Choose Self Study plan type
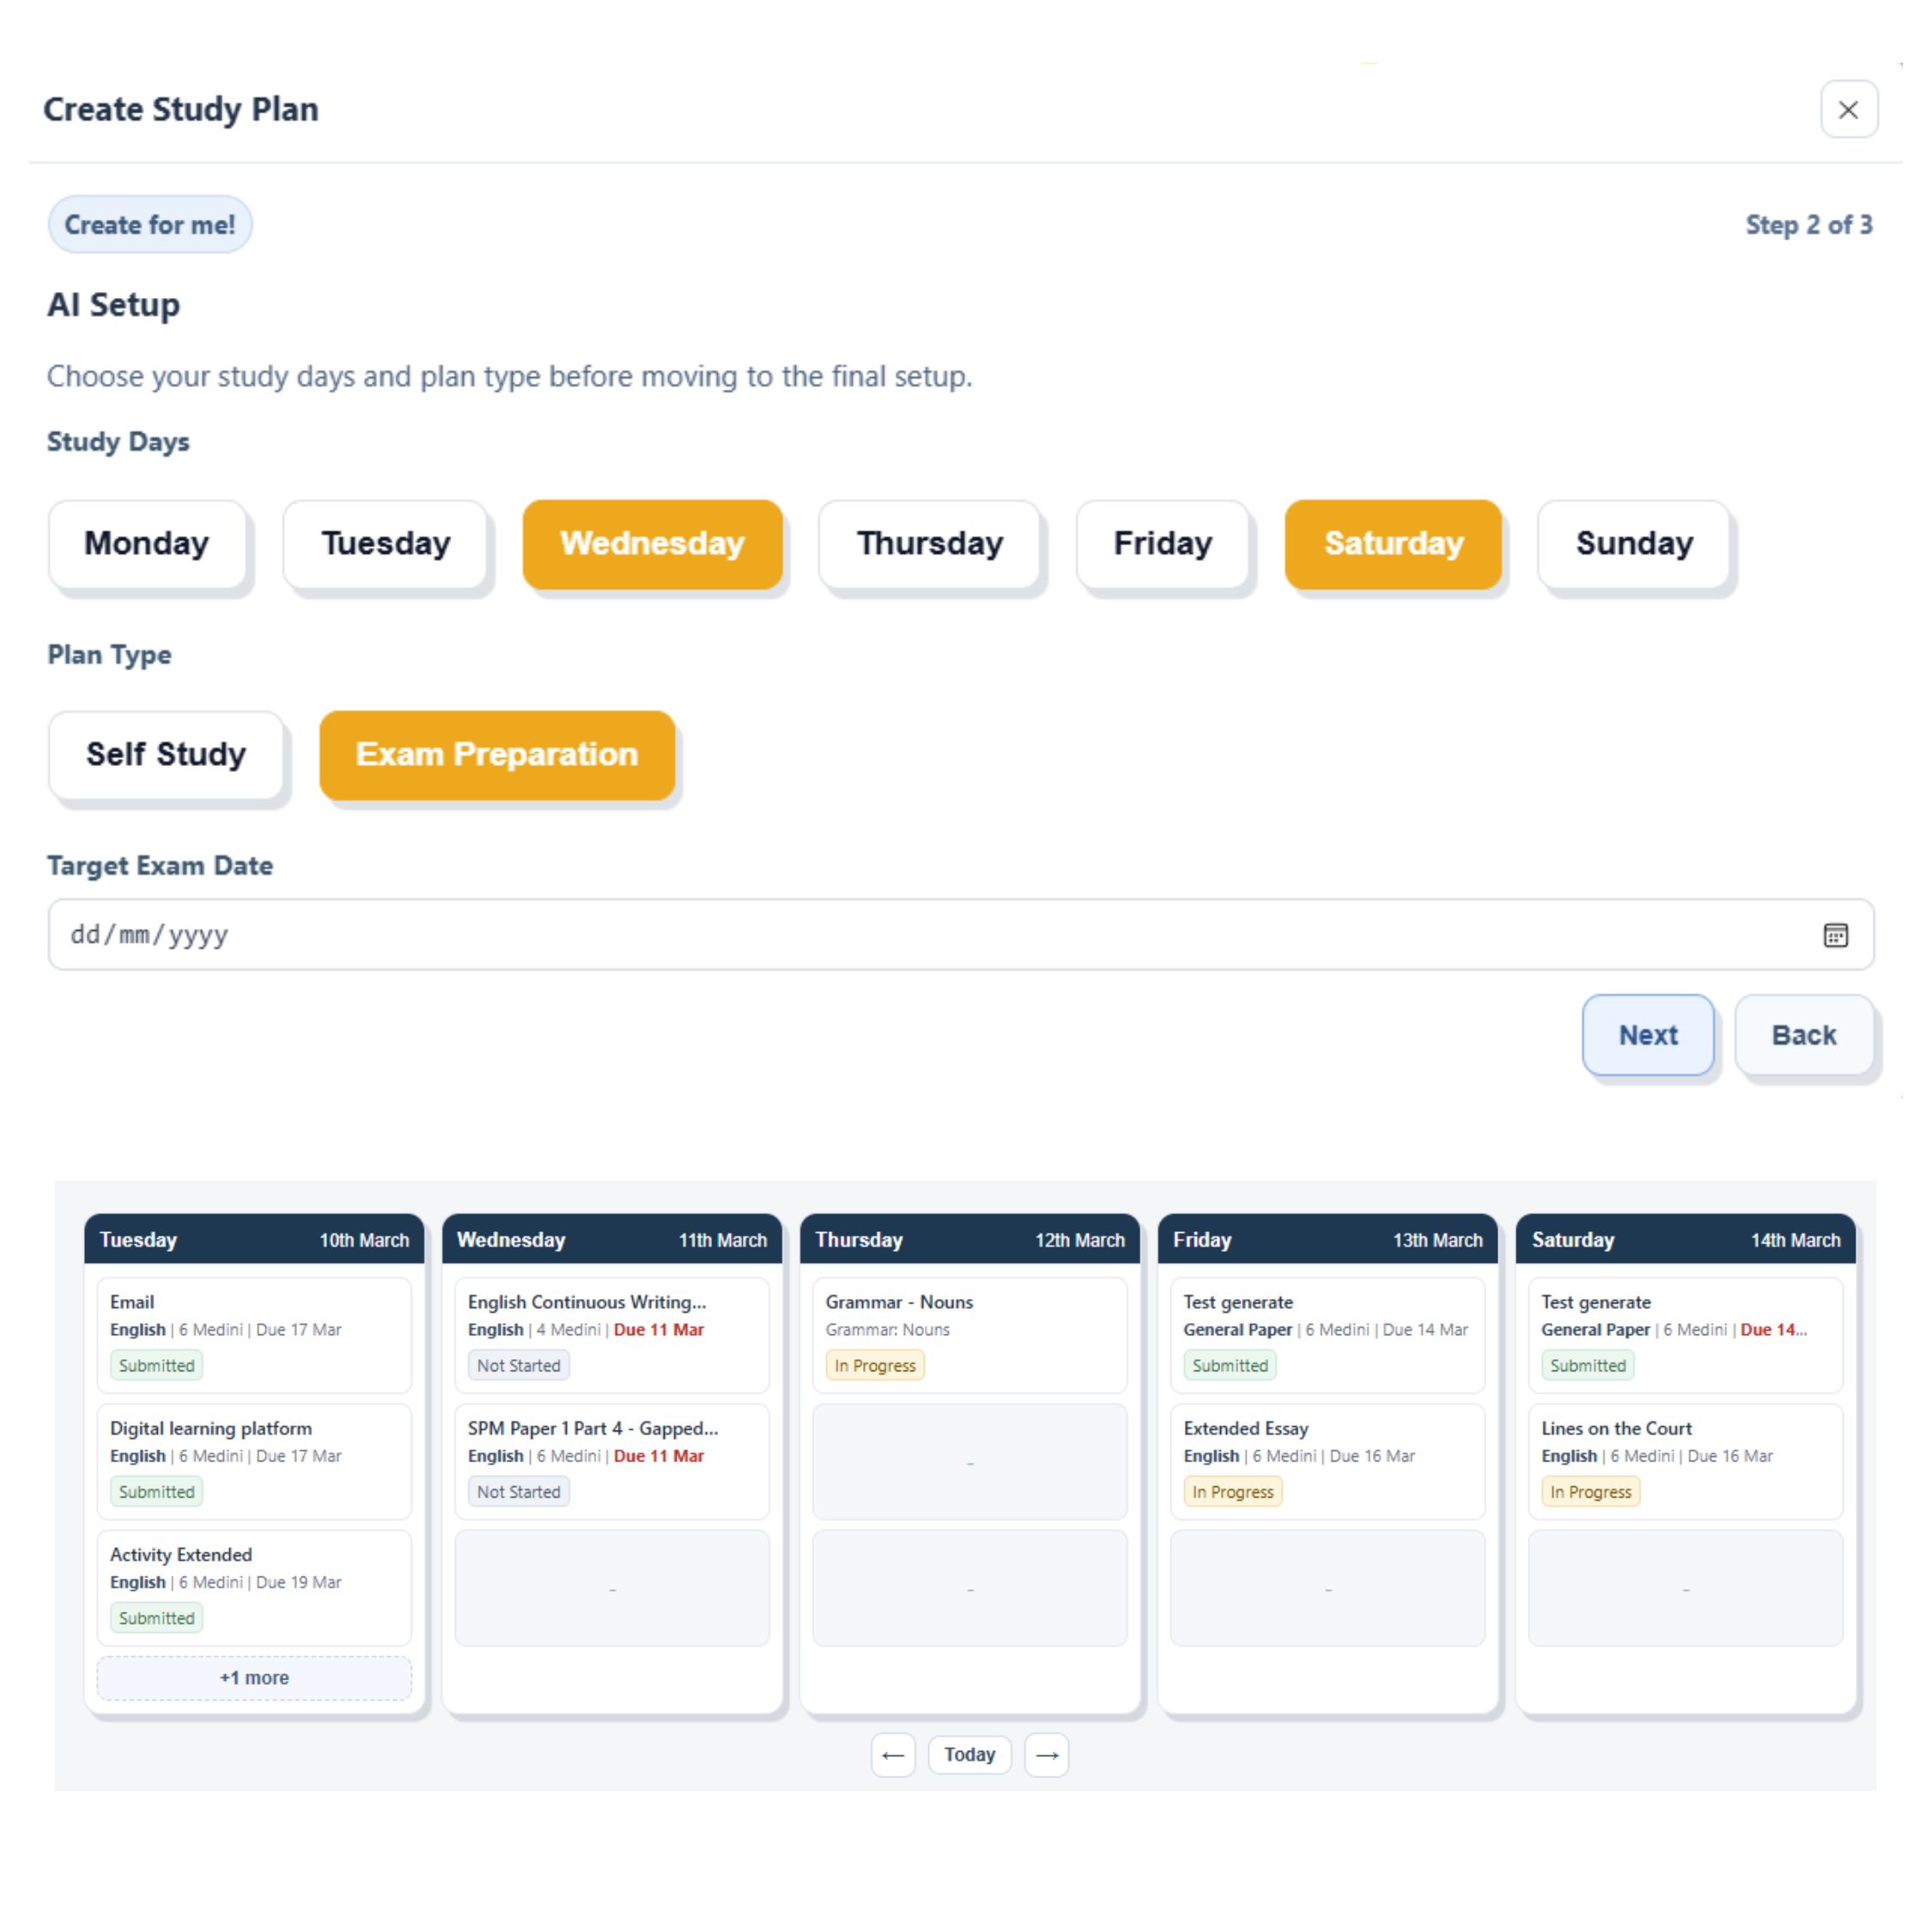 pos(166,755)
